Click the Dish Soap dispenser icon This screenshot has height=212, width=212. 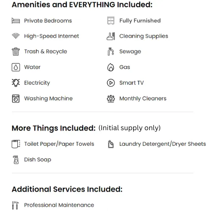click(x=16, y=160)
